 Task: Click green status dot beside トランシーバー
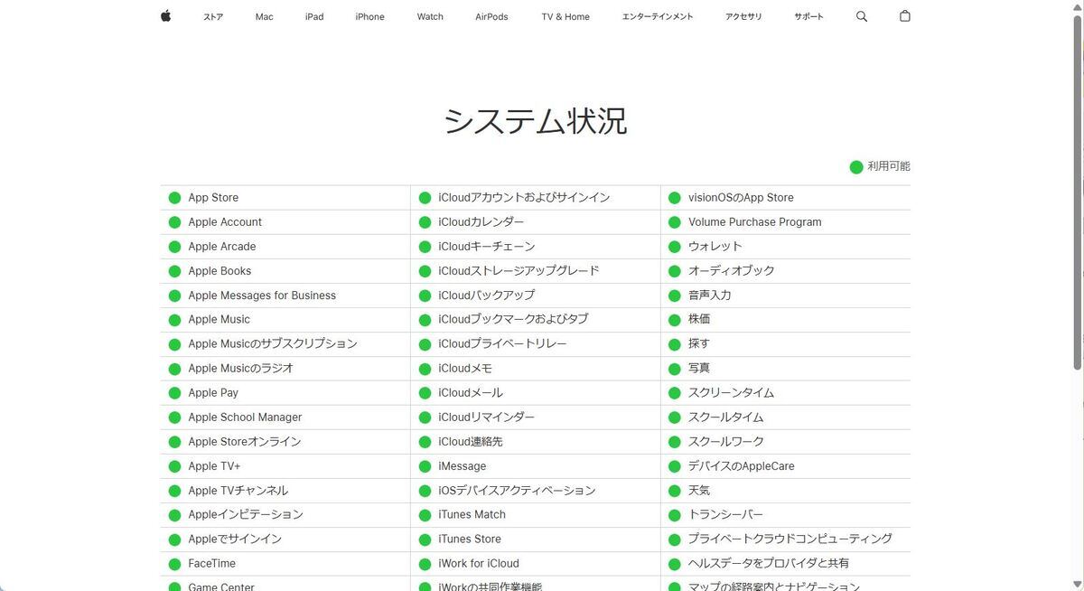point(674,515)
